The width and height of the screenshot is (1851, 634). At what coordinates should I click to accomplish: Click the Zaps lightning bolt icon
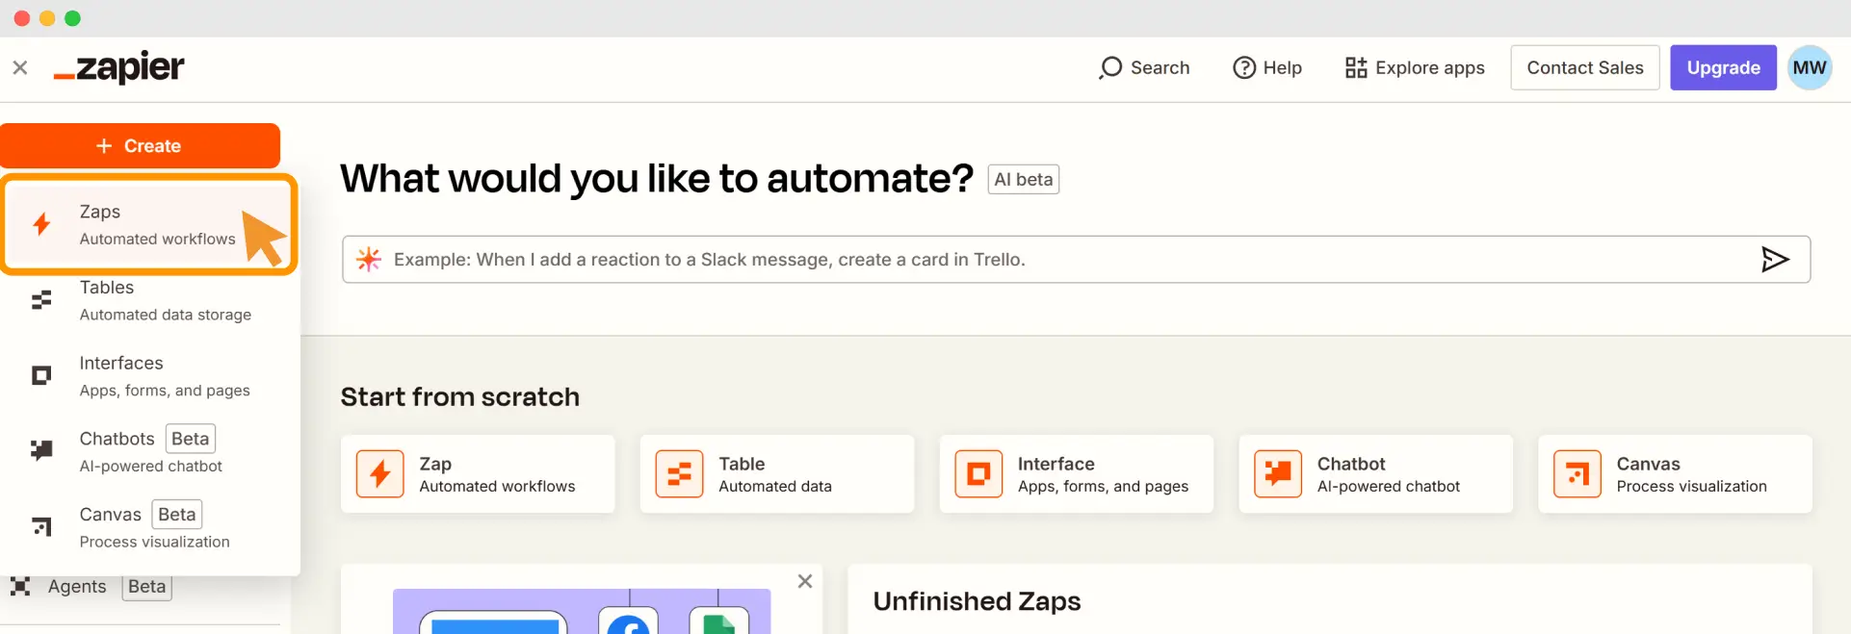coord(41,224)
